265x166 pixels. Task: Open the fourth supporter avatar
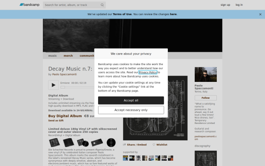pos(145,158)
